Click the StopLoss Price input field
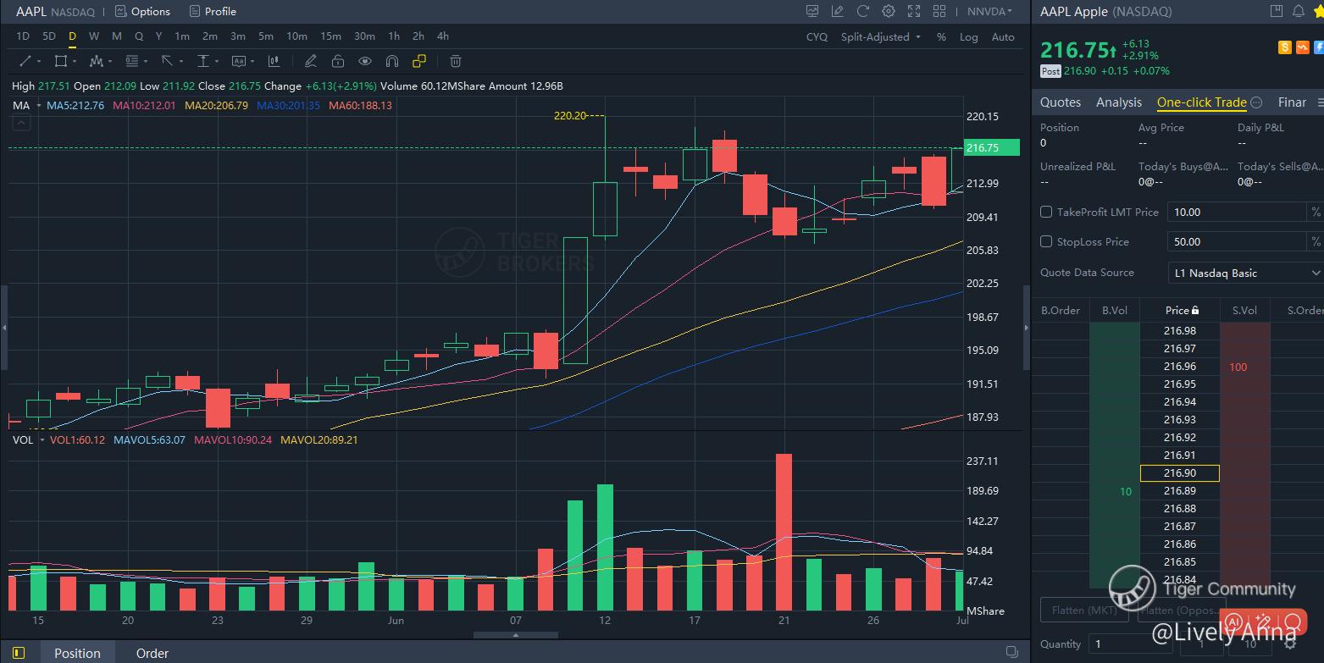The width and height of the screenshot is (1324, 663). click(x=1238, y=241)
